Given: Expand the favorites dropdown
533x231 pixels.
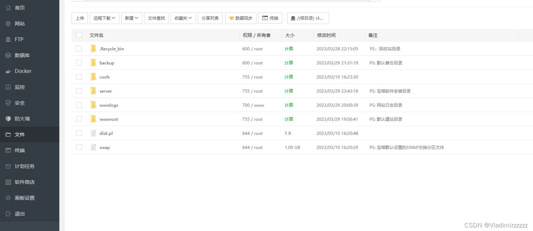Looking at the screenshot, I should pos(183,18).
